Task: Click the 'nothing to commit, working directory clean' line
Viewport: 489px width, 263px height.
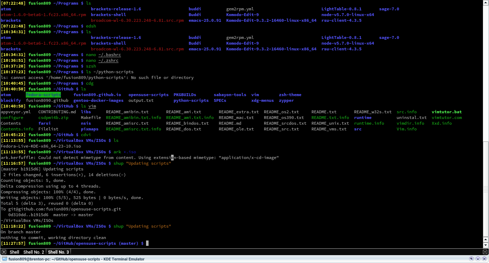Action: 53,238
